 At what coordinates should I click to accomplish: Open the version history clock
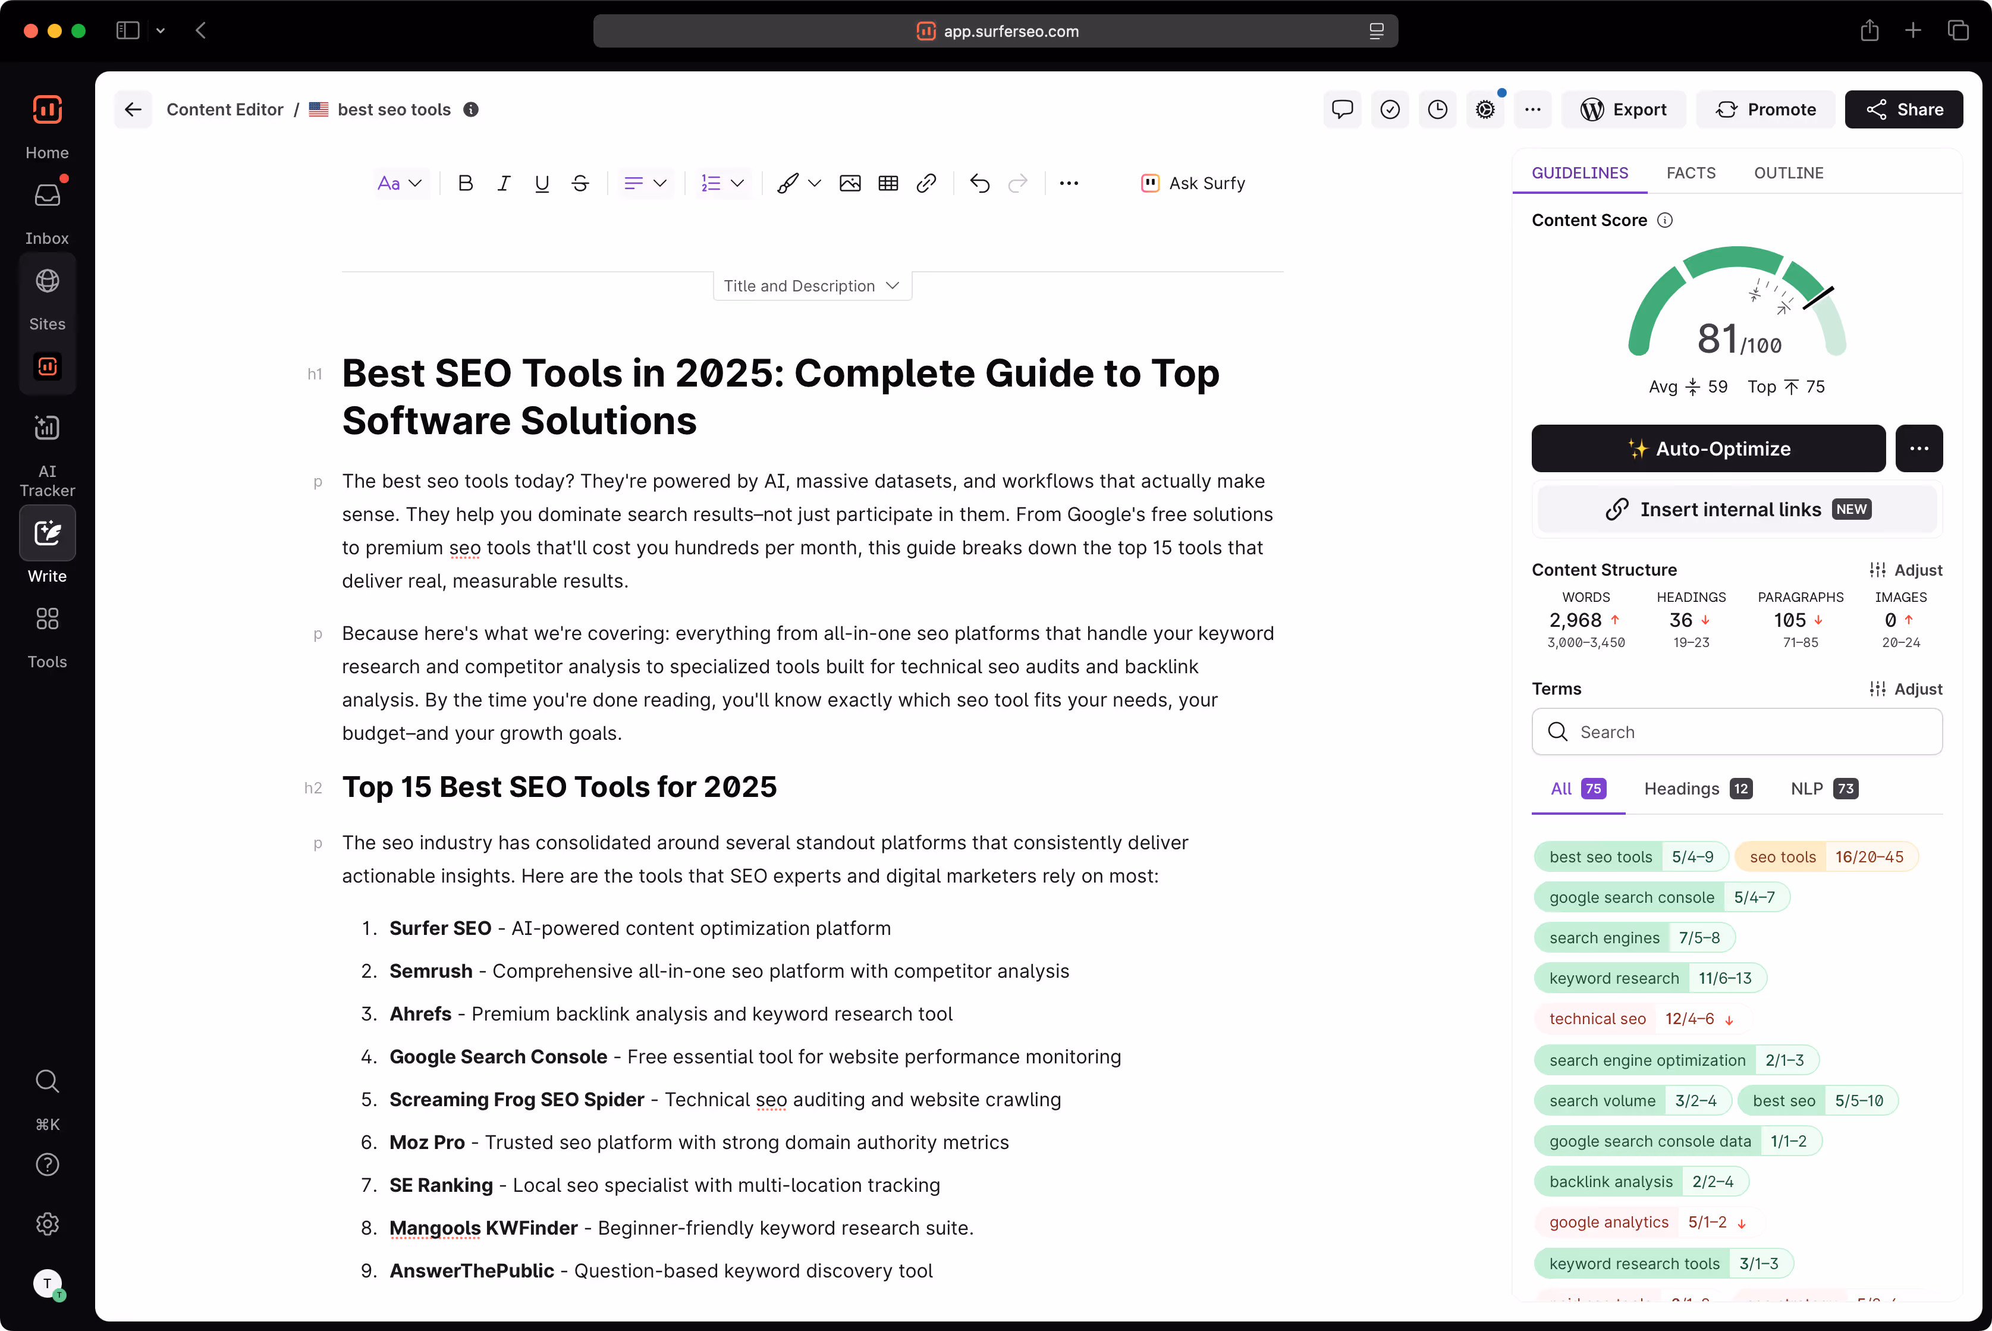pos(1437,109)
